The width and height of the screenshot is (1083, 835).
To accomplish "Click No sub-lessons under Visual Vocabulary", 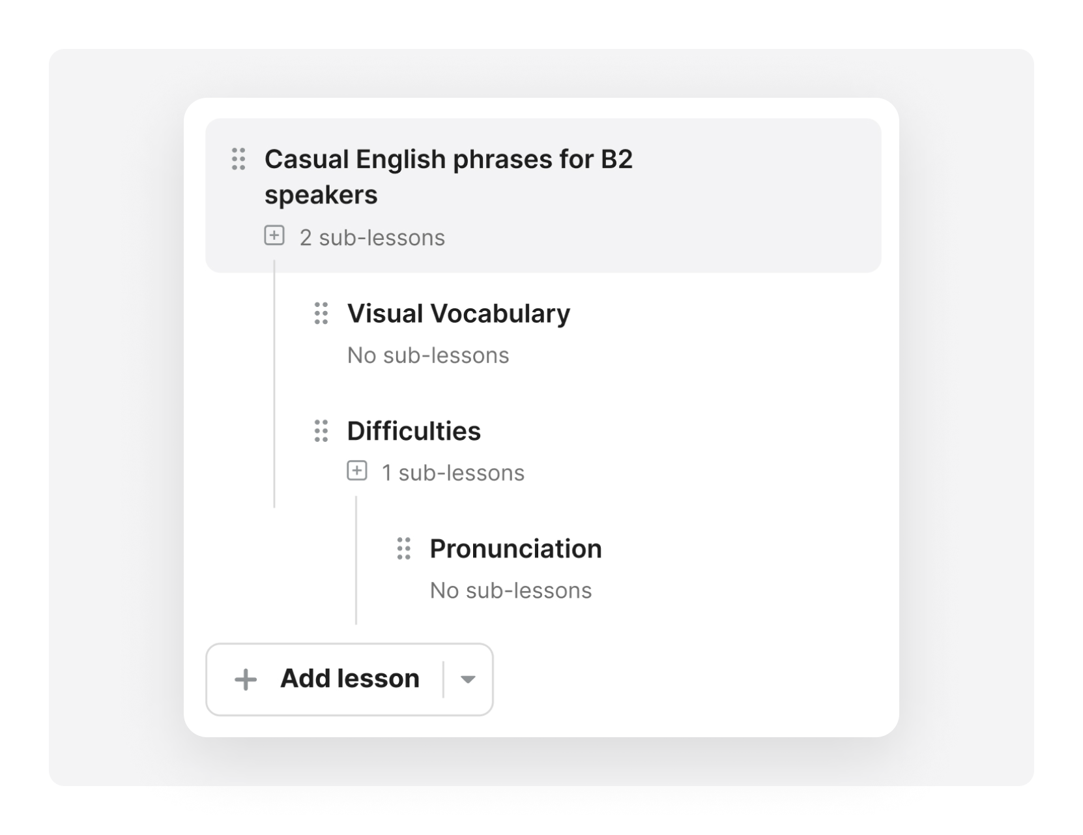I will point(428,355).
